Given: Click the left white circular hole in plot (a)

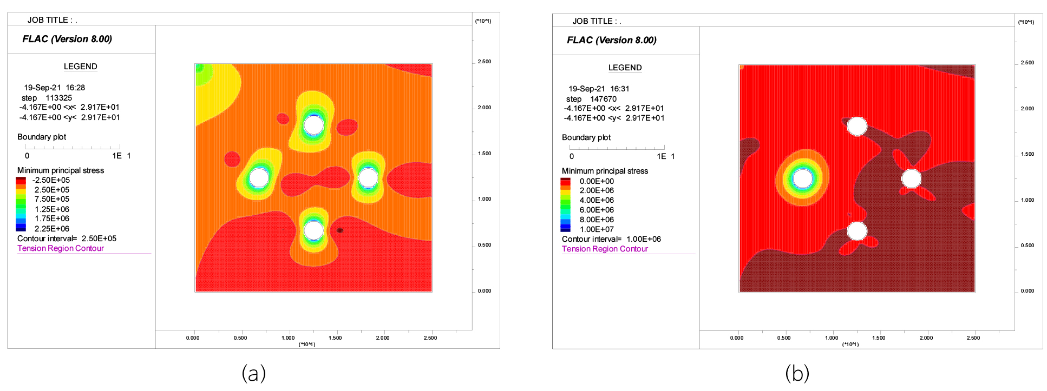Looking at the screenshot, I should click(x=259, y=177).
